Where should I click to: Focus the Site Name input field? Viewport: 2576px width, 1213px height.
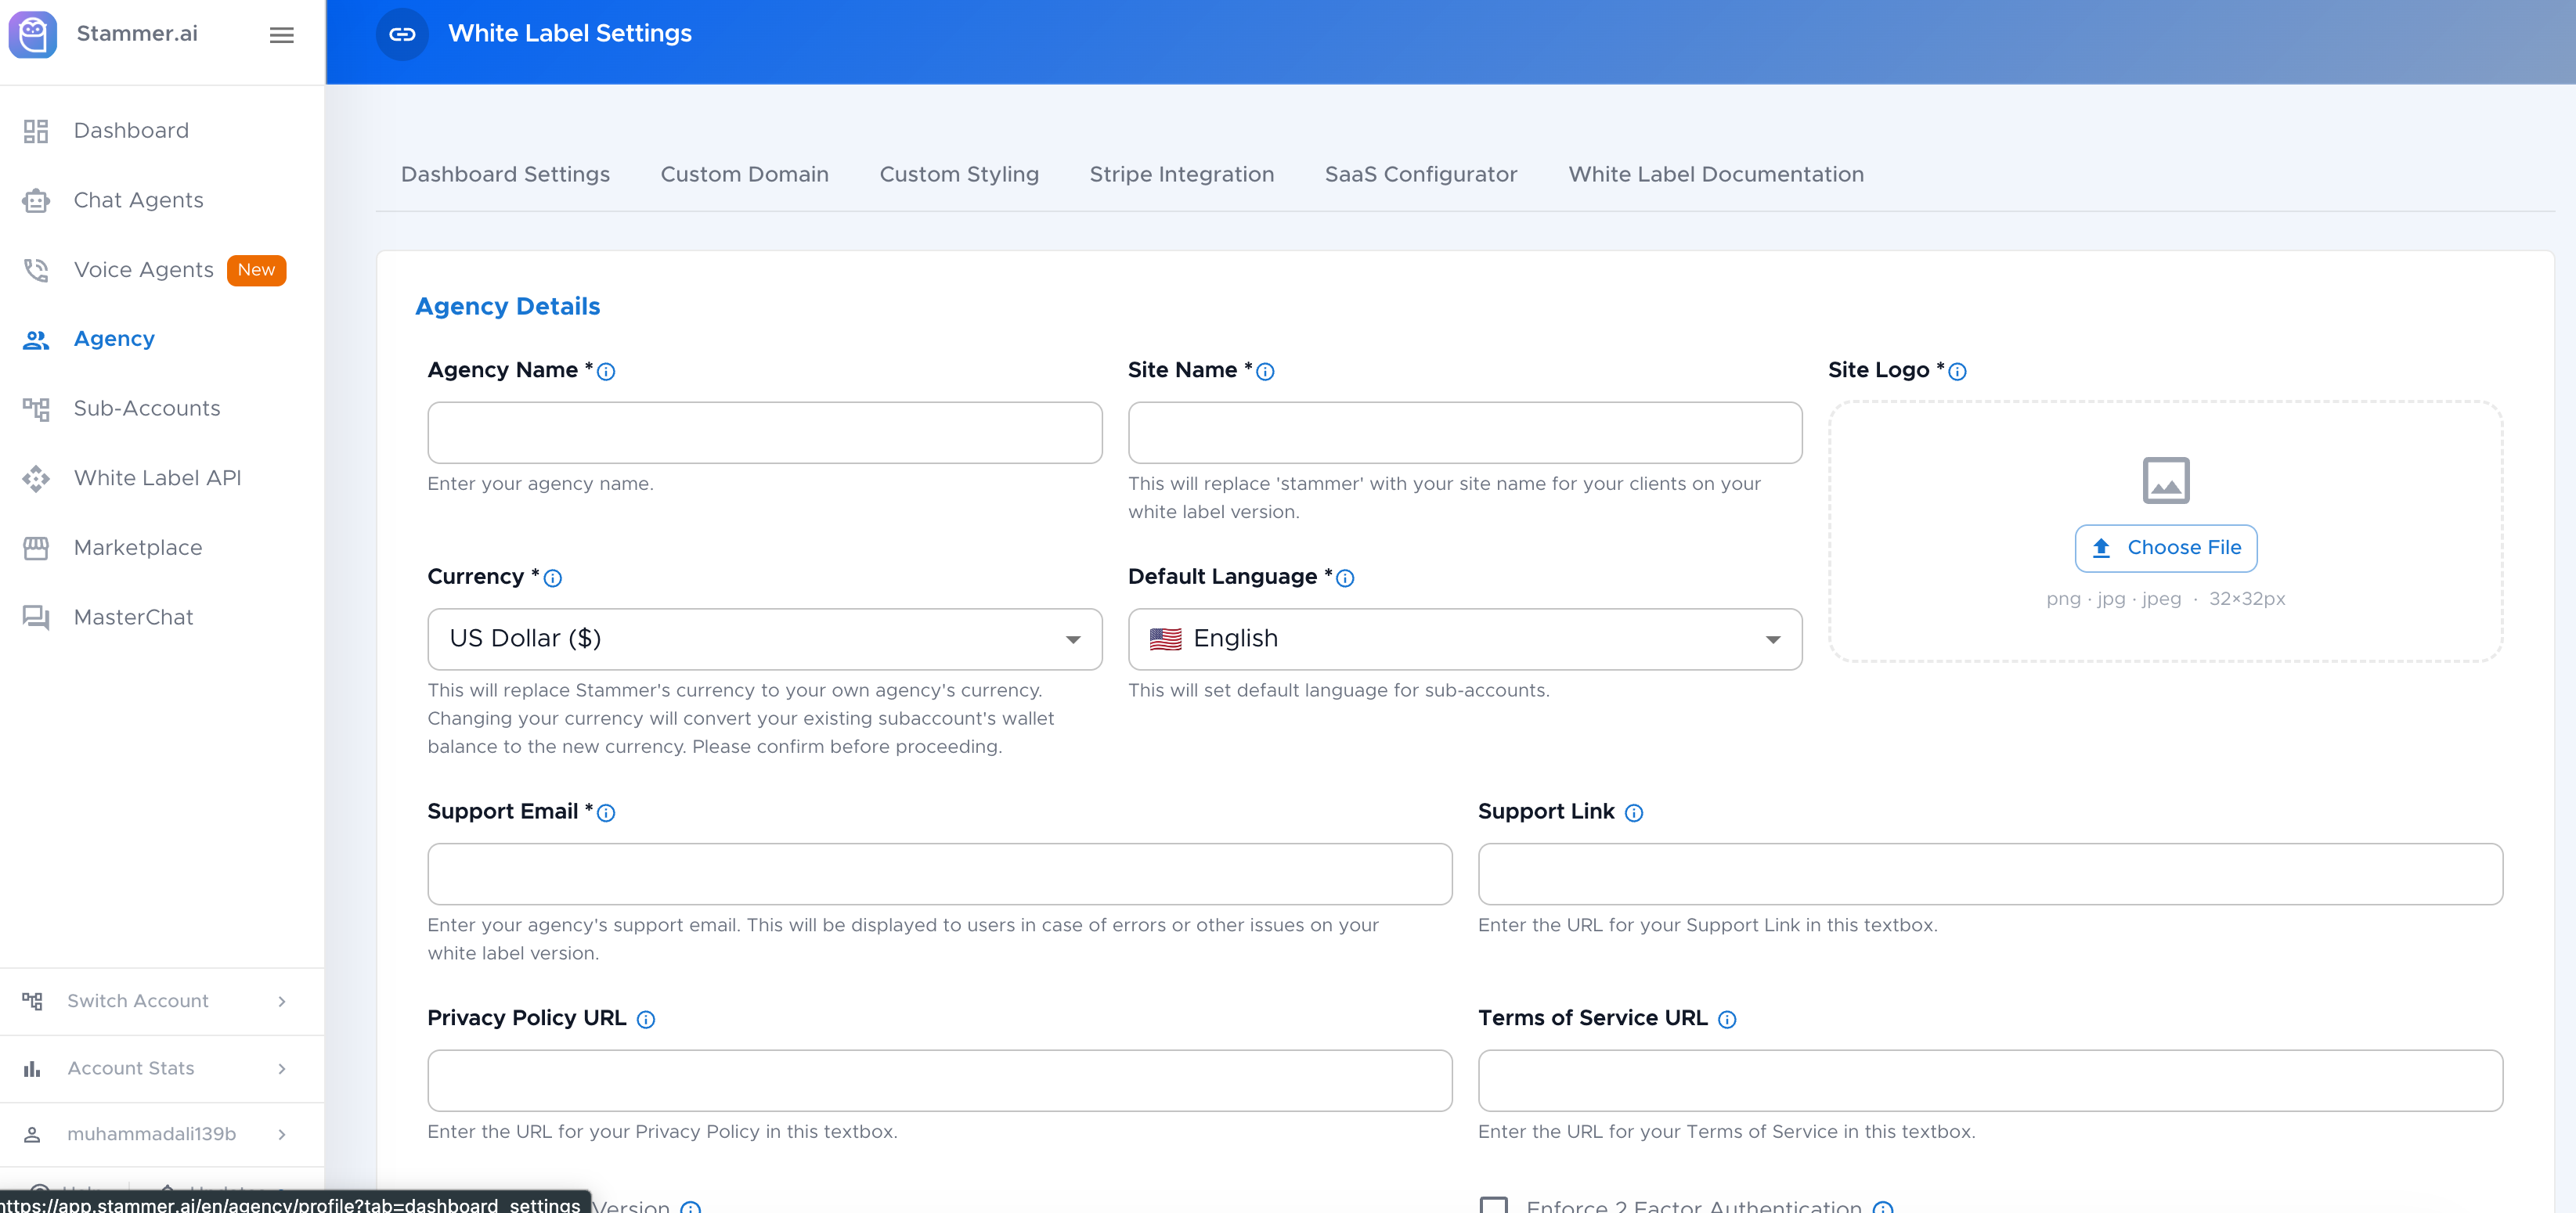(x=1465, y=433)
